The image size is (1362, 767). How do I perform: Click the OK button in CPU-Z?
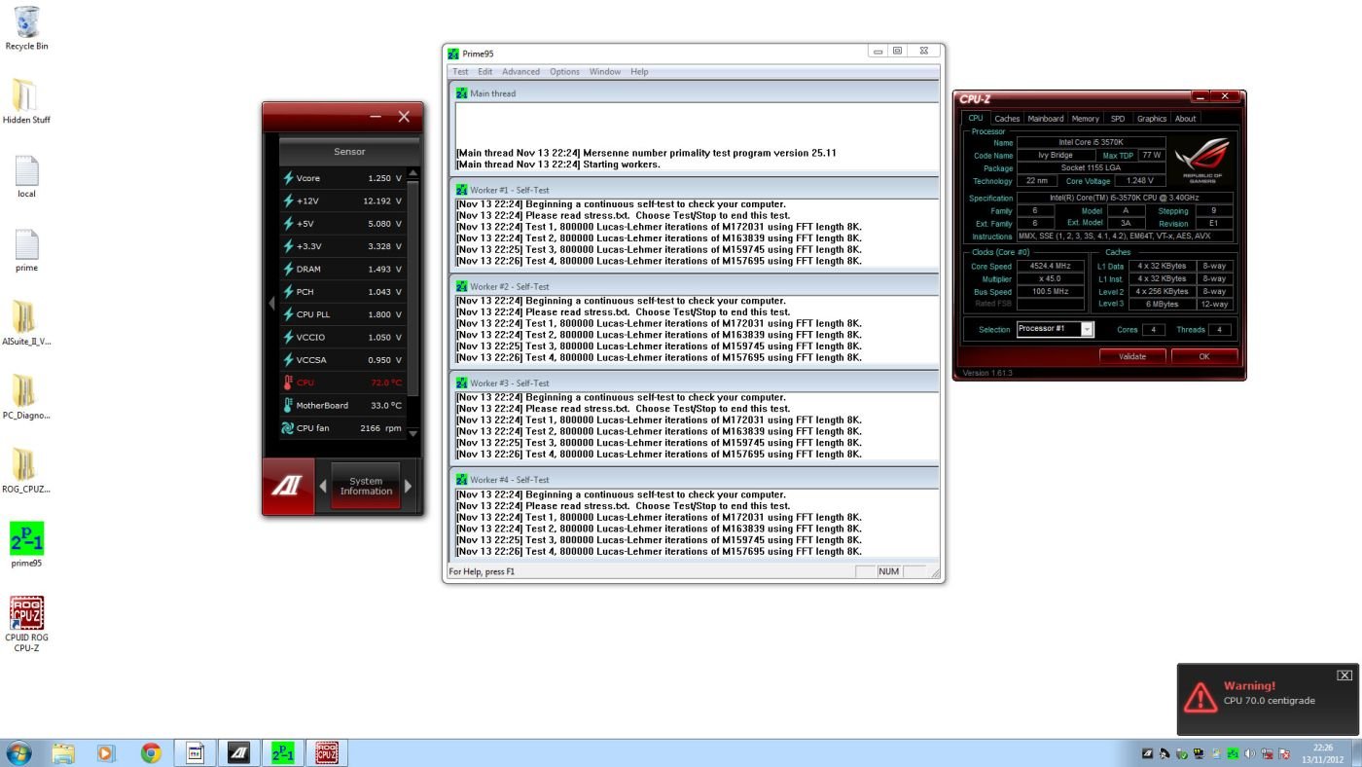1204,356
